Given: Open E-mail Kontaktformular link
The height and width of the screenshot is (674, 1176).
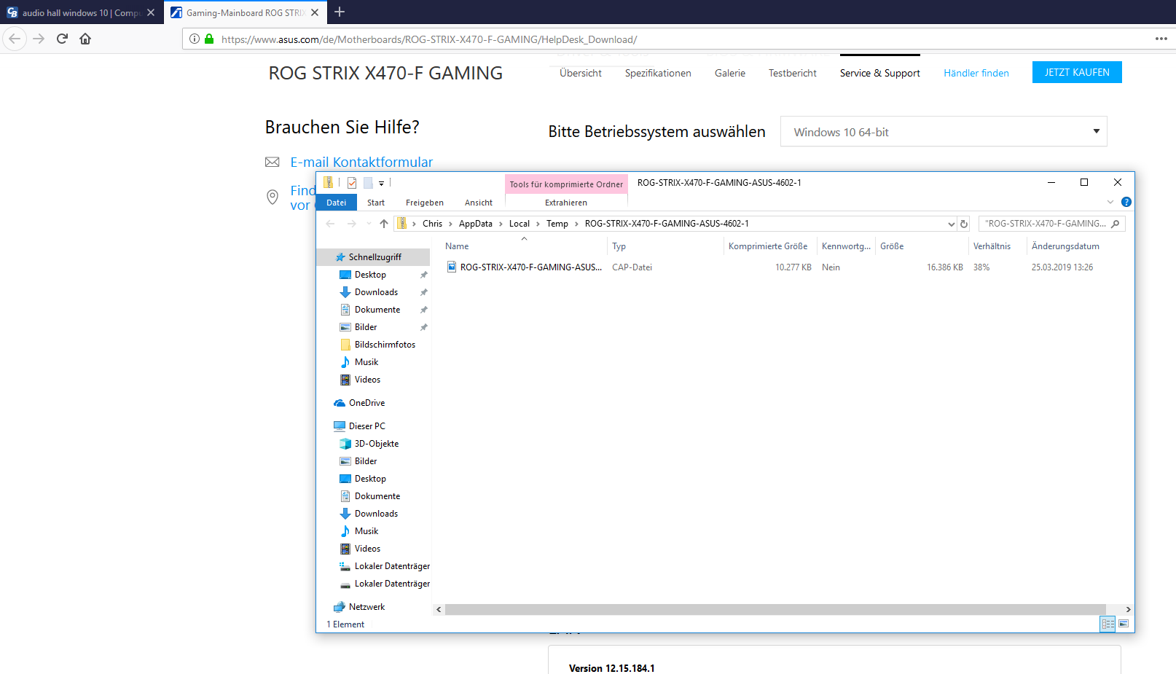Looking at the screenshot, I should click(x=361, y=162).
